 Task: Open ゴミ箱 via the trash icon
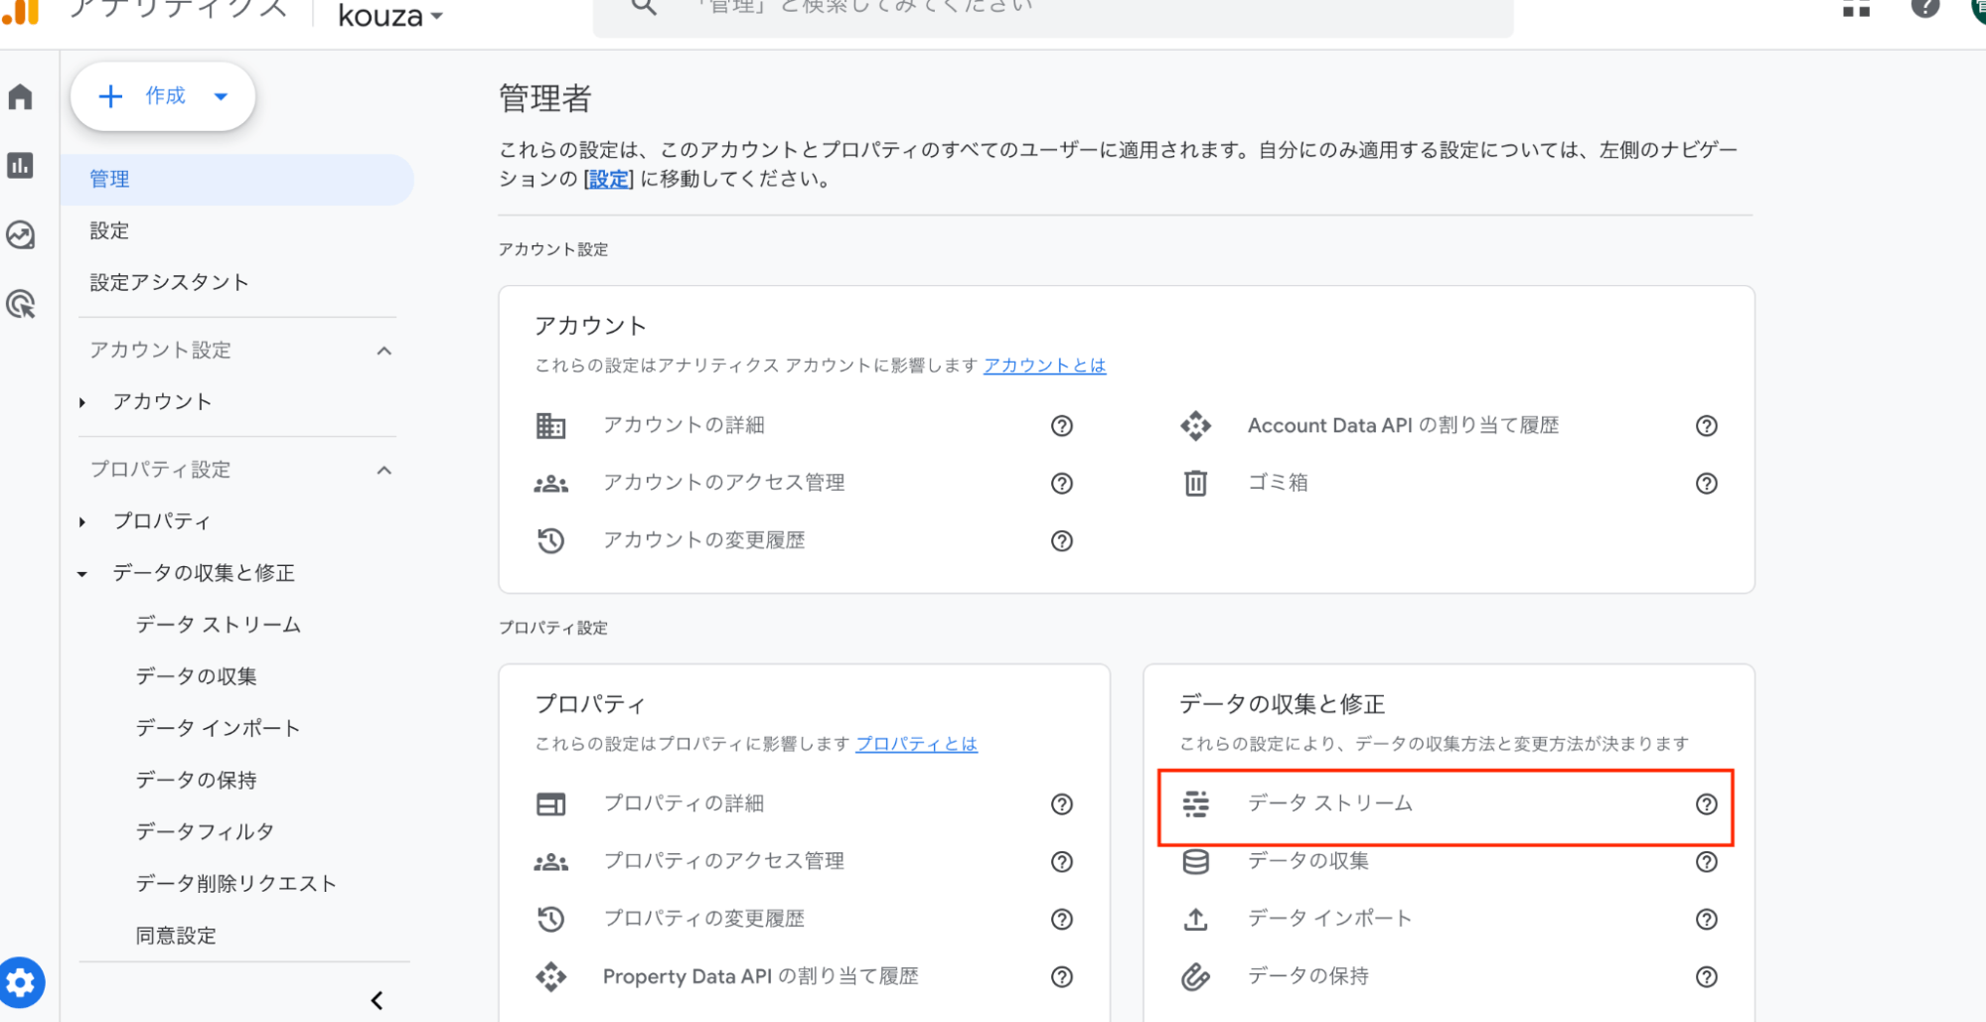click(x=1195, y=483)
